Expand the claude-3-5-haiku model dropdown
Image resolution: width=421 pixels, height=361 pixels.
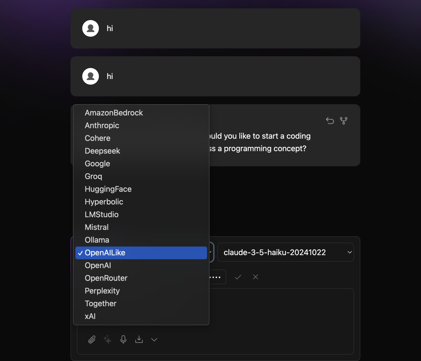(x=286, y=252)
